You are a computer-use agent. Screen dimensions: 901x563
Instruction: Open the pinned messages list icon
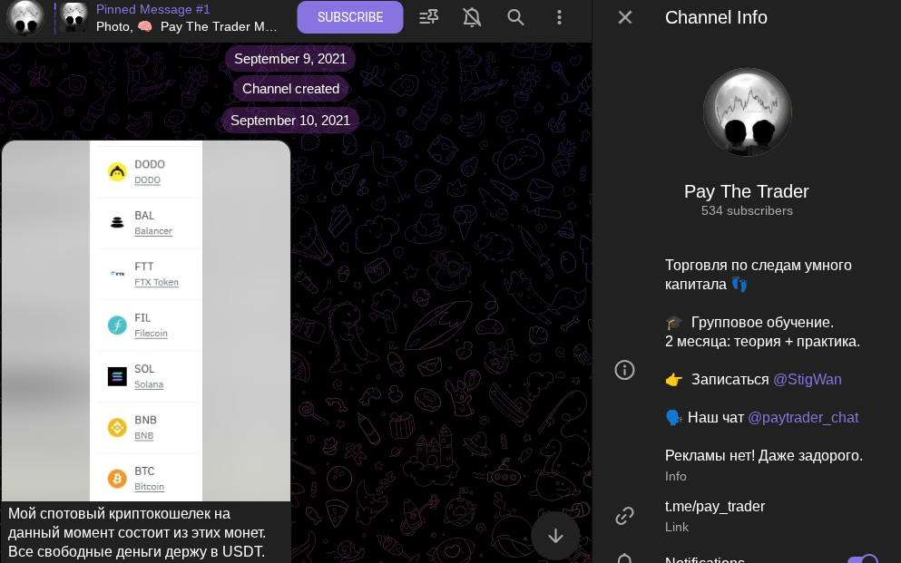(428, 17)
